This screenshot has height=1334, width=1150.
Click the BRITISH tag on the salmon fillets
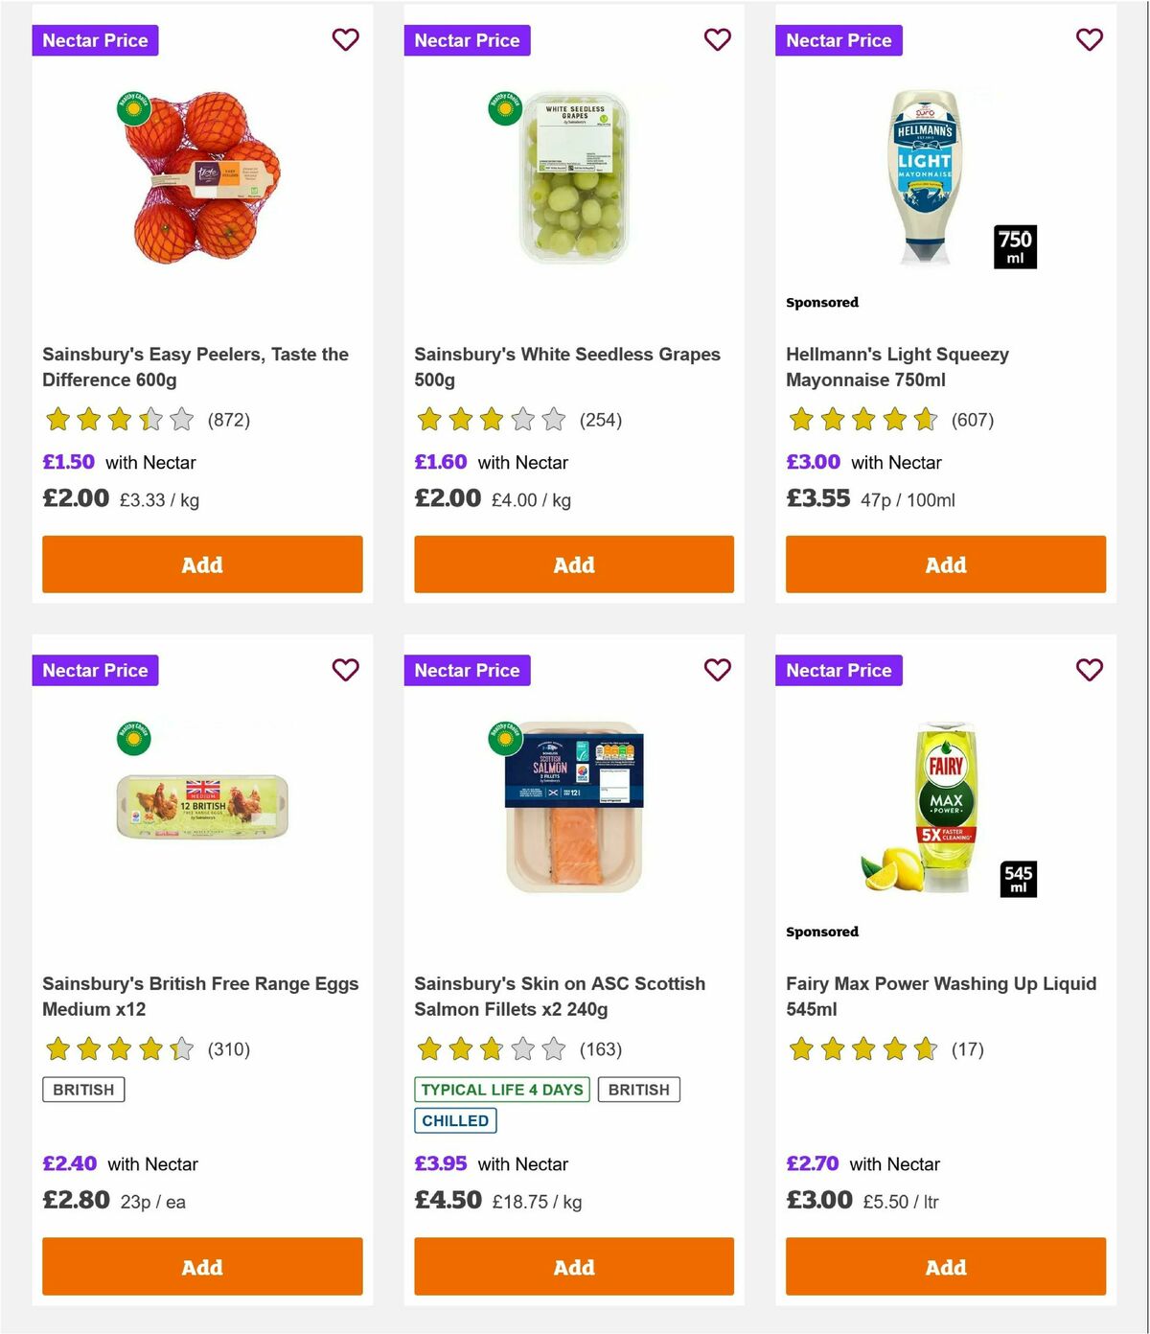[x=639, y=1090]
